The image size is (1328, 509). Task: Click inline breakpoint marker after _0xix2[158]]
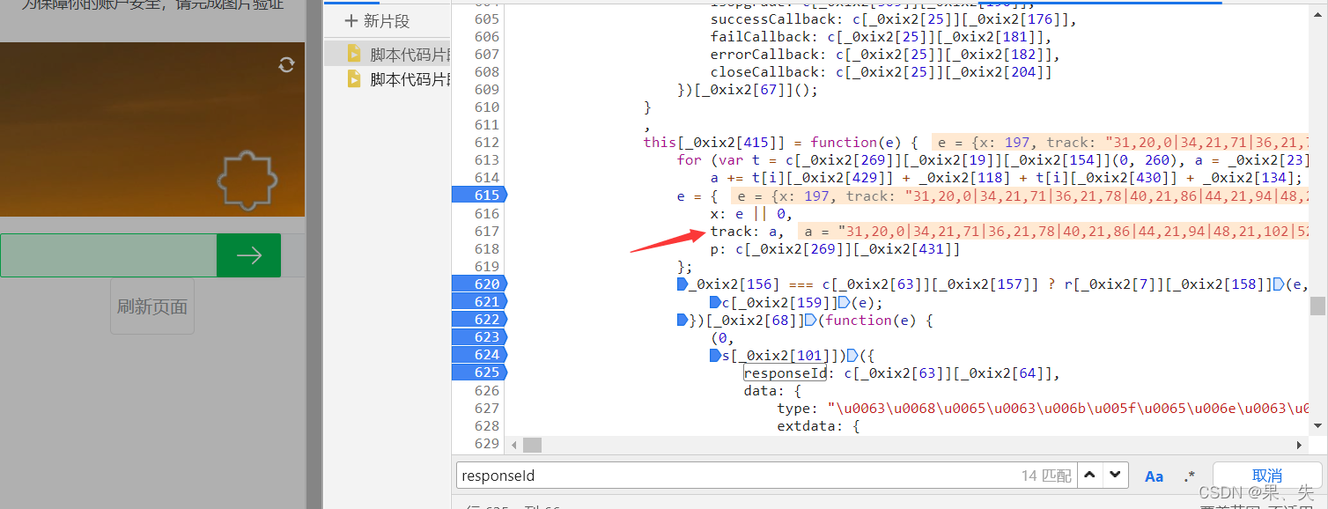point(1279,284)
